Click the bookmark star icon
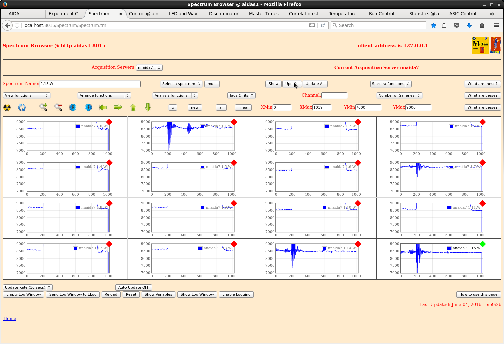Viewport: 504px width, 344px height. 434,25
